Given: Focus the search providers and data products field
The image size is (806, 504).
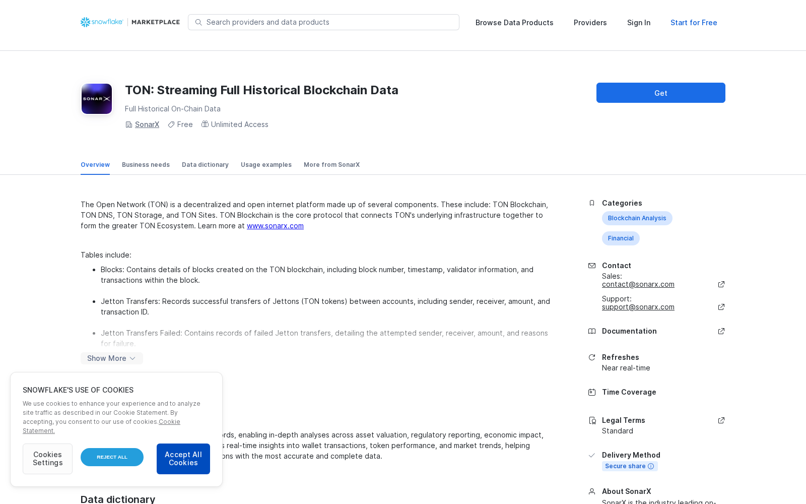Looking at the screenshot, I should (x=323, y=22).
